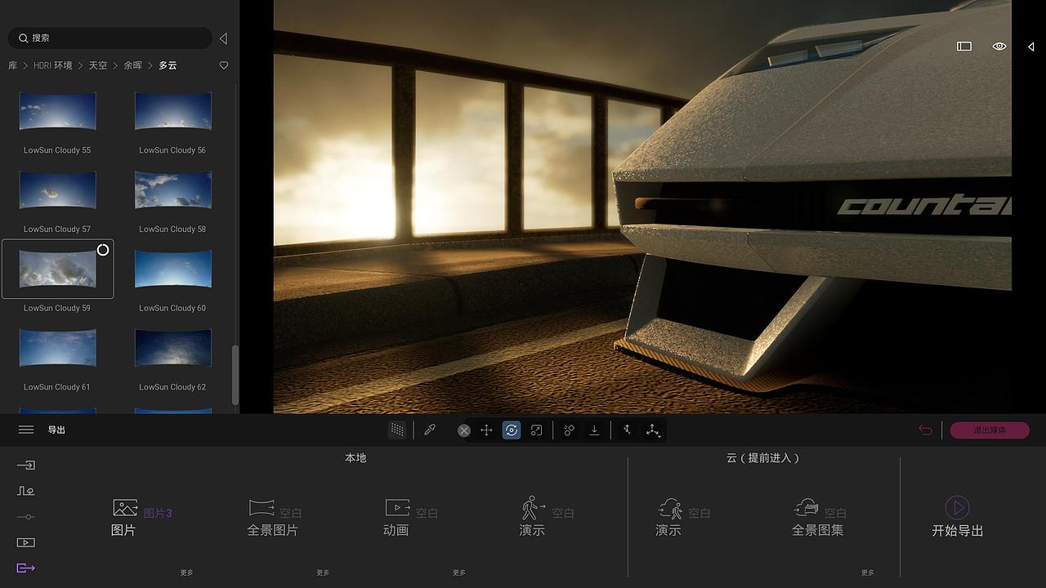Open the hamburger menu beside 导出
This screenshot has height=588, width=1046.
(26, 430)
